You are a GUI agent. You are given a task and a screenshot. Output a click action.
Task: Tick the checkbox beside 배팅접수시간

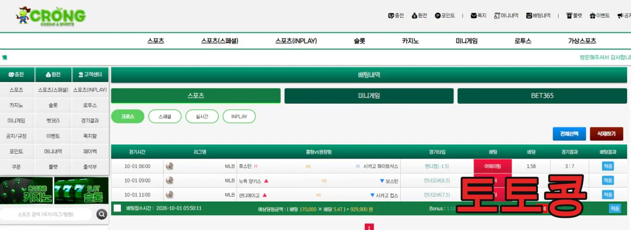point(117,208)
